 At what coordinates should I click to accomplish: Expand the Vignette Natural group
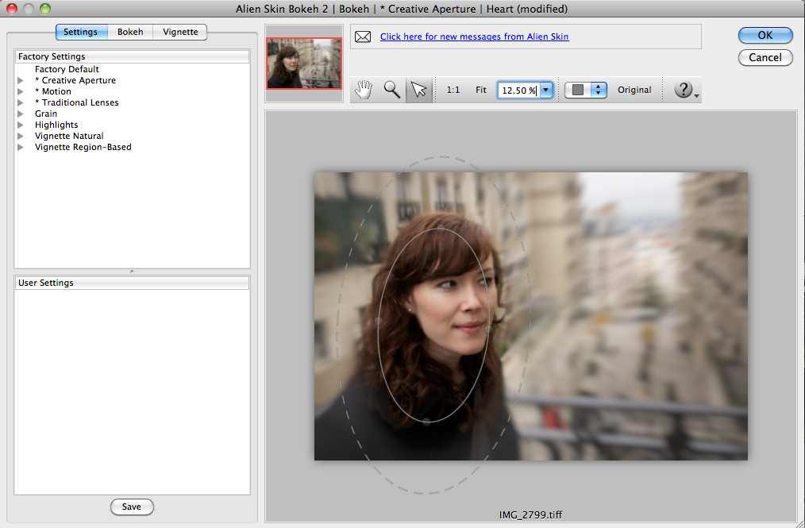point(21,137)
